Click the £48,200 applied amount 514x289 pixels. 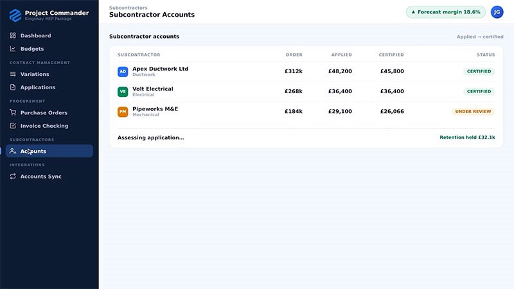(x=340, y=71)
